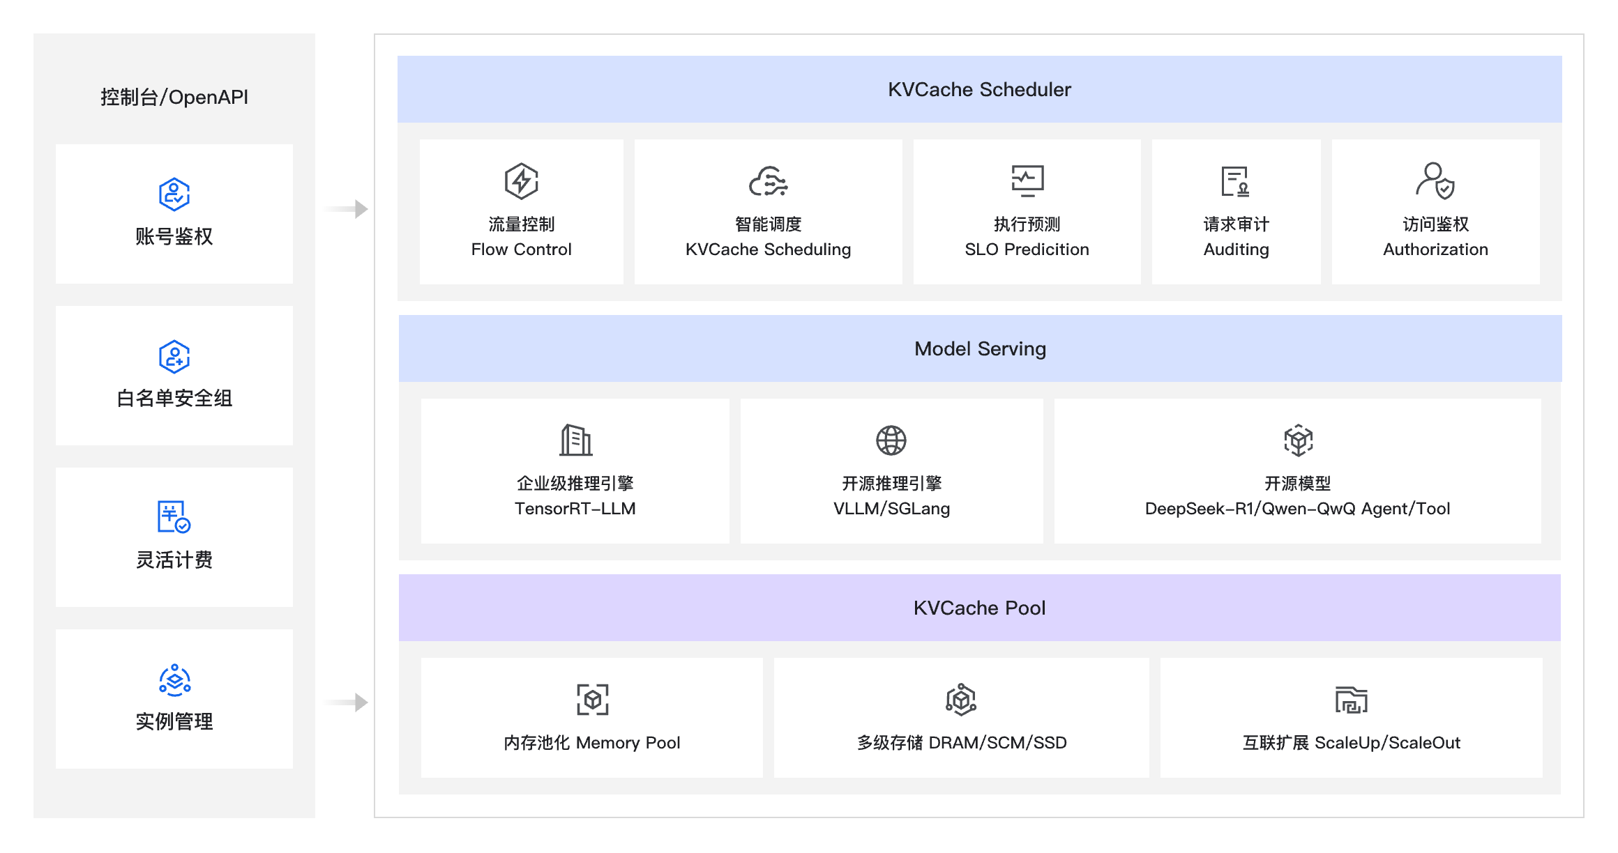Click the blue 账号鉴权 account icon
This screenshot has height=853, width=1618.
[x=174, y=194]
